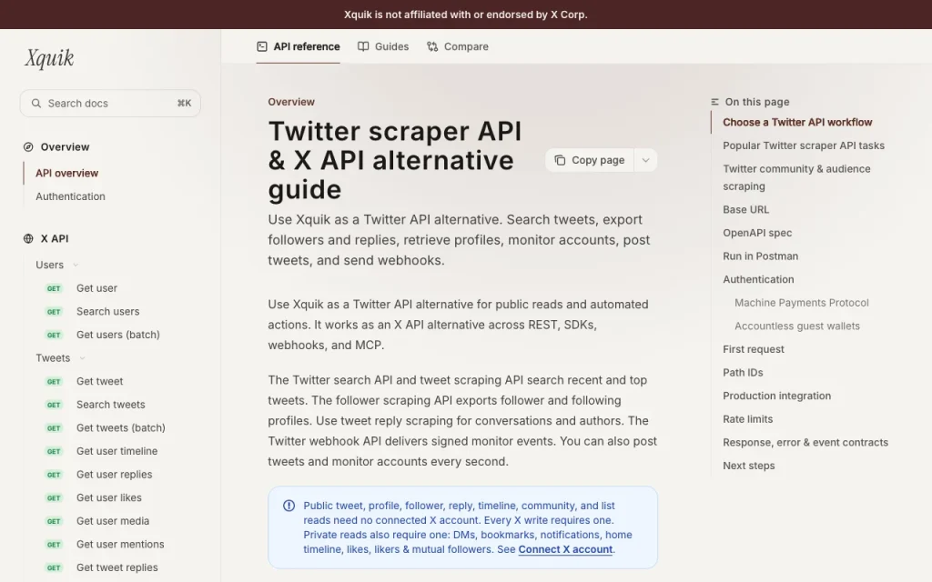The height and width of the screenshot is (582, 932).
Task: Open the Get user mentions endpoint
Action: pos(120,544)
